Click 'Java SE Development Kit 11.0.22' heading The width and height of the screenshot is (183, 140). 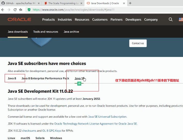(x=40, y=91)
